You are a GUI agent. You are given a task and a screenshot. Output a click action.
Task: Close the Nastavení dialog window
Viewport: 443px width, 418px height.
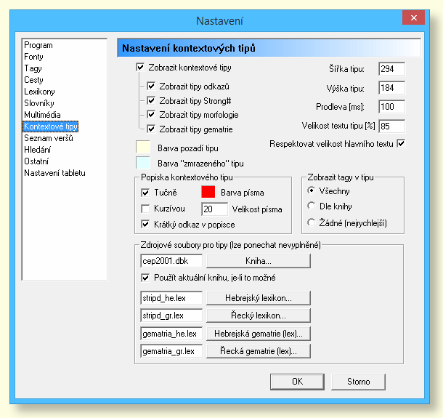412,18
